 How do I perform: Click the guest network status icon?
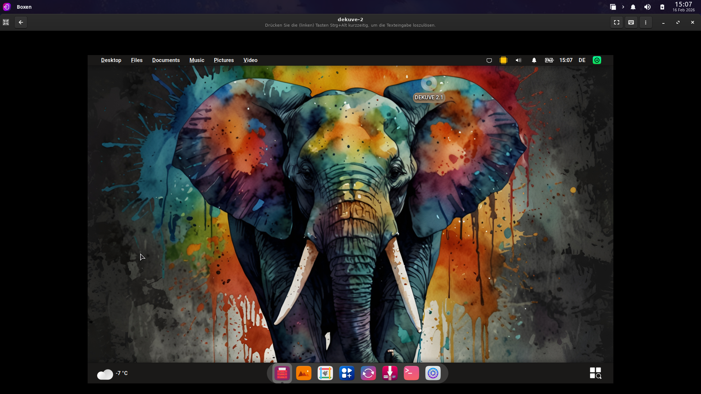pyautogui.click(x=489, y=60)
